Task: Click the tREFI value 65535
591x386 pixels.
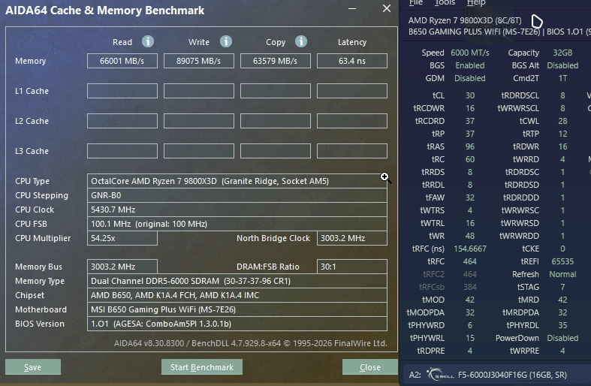Action: pyautogui.click(x=562, y=261)
